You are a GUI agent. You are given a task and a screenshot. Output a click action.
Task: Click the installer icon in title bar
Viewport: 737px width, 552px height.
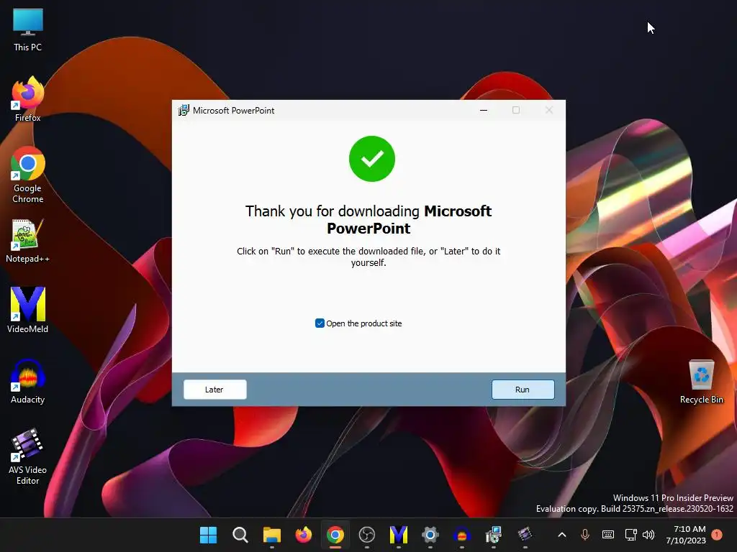click(x=184, y=110)
